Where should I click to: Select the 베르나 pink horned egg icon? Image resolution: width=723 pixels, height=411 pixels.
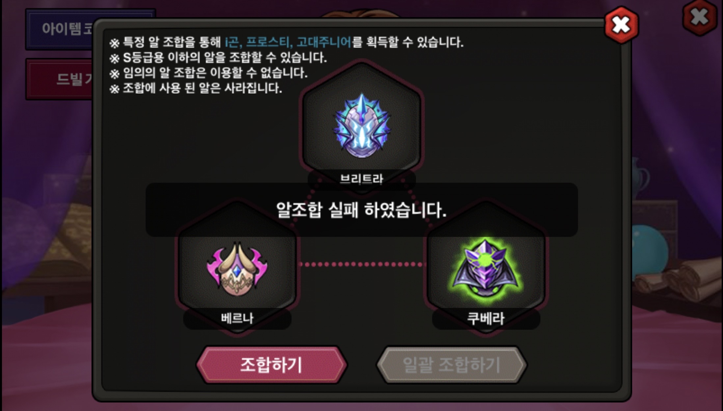(x=237, y=268)
